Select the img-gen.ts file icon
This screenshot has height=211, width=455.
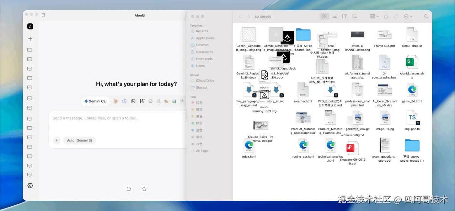[x=412, y=118]
